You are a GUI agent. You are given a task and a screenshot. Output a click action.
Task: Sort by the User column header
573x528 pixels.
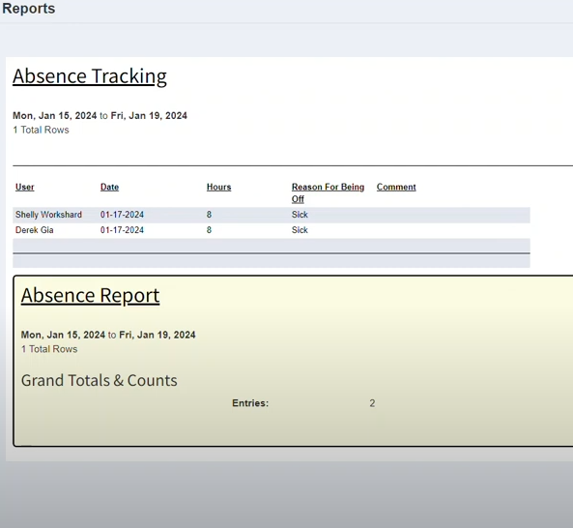24,187
